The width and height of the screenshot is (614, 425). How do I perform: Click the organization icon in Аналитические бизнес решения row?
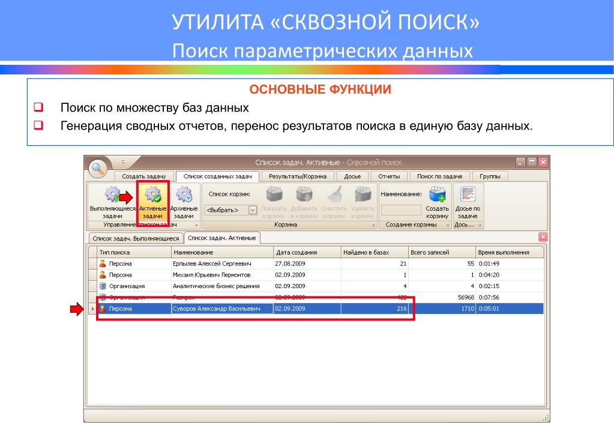pyautogui.click(x=103, y=286)
